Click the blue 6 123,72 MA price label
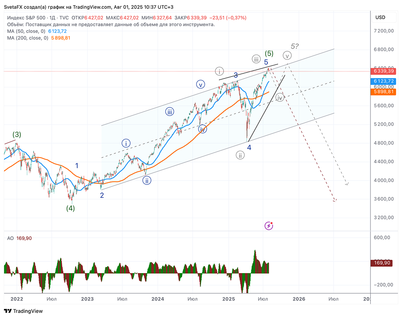Screen dimensions: 402x318 tap(383, 81)
